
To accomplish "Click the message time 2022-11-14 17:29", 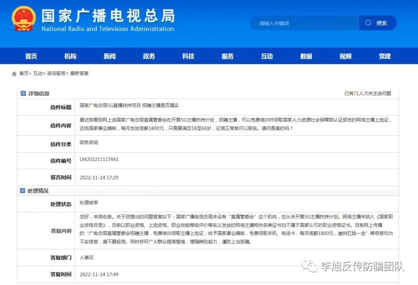I will click(x=99, y=178).
